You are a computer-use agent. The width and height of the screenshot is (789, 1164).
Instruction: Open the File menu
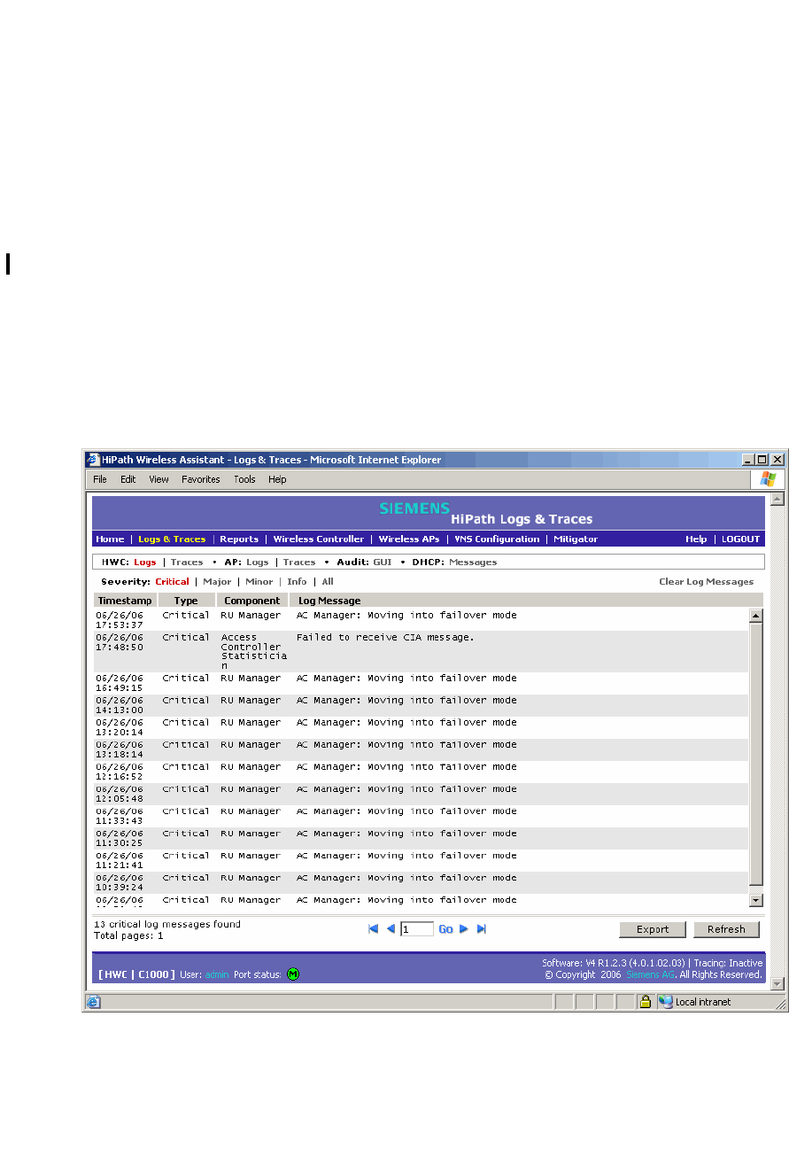tap(100, 479)
